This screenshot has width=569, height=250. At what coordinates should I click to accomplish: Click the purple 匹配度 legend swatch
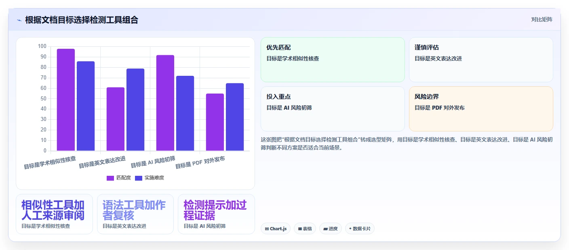click(x=110, y=178)
